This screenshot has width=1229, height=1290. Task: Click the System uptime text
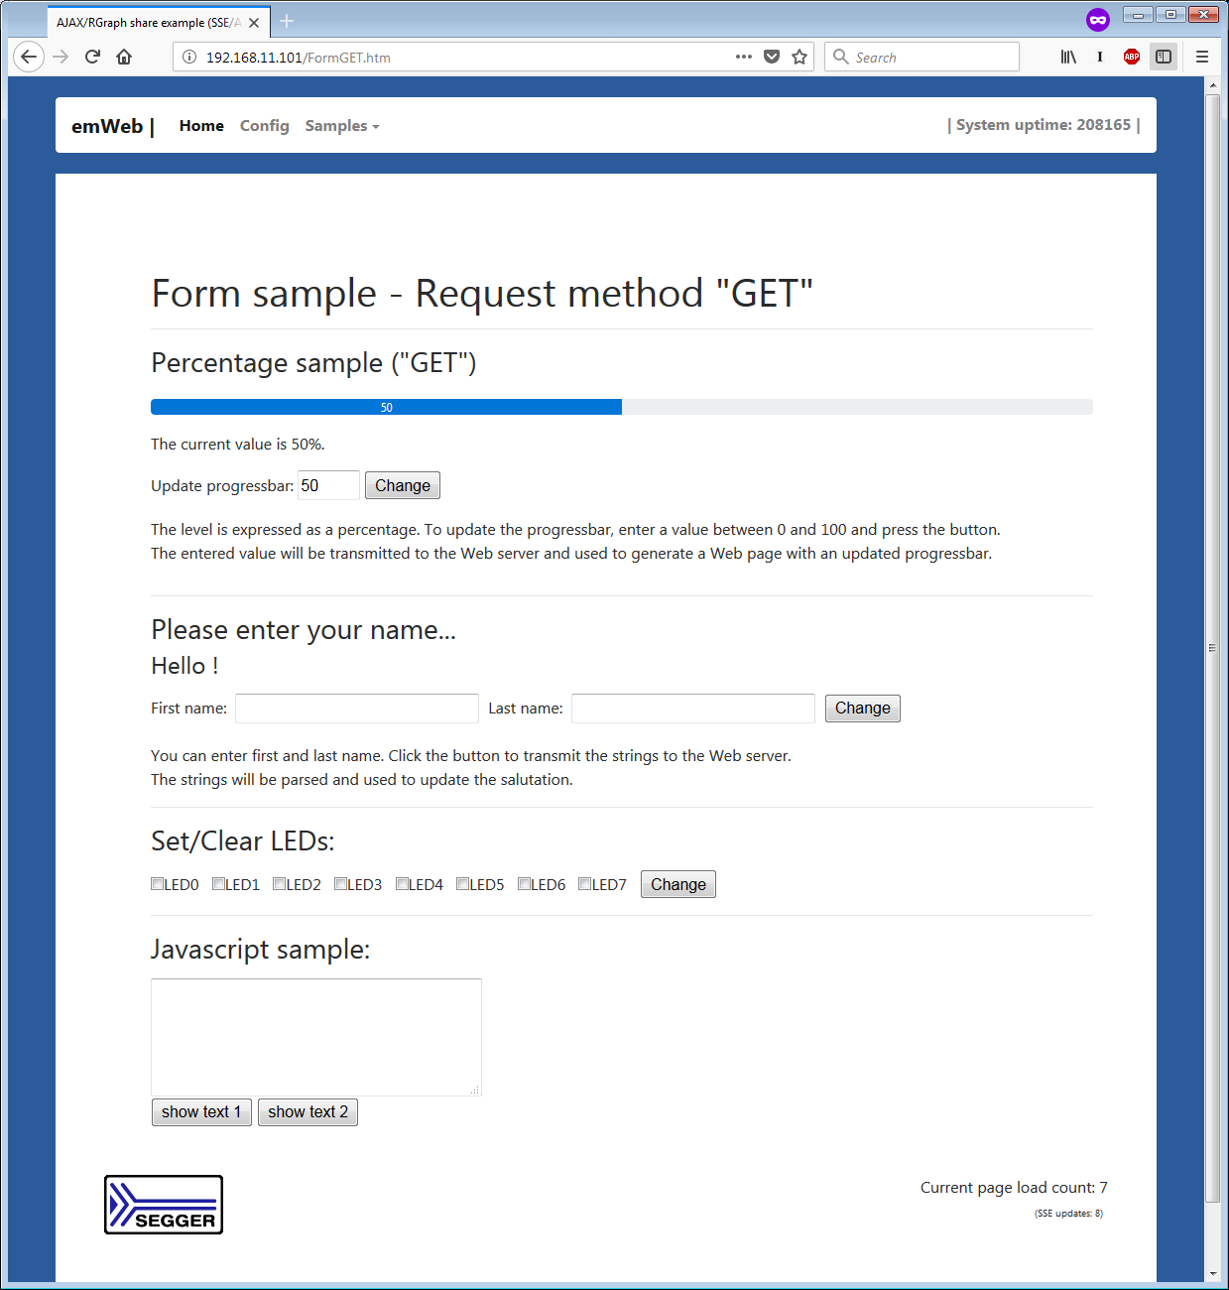click(x=1044, y=125)
